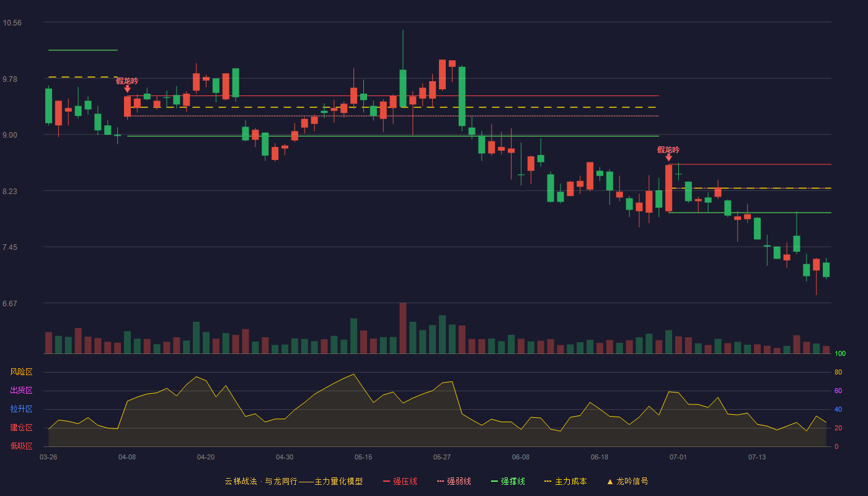Click the pink dotted icon beside 强弱线
The image size is (868, 496).
(x=440, y=481)
